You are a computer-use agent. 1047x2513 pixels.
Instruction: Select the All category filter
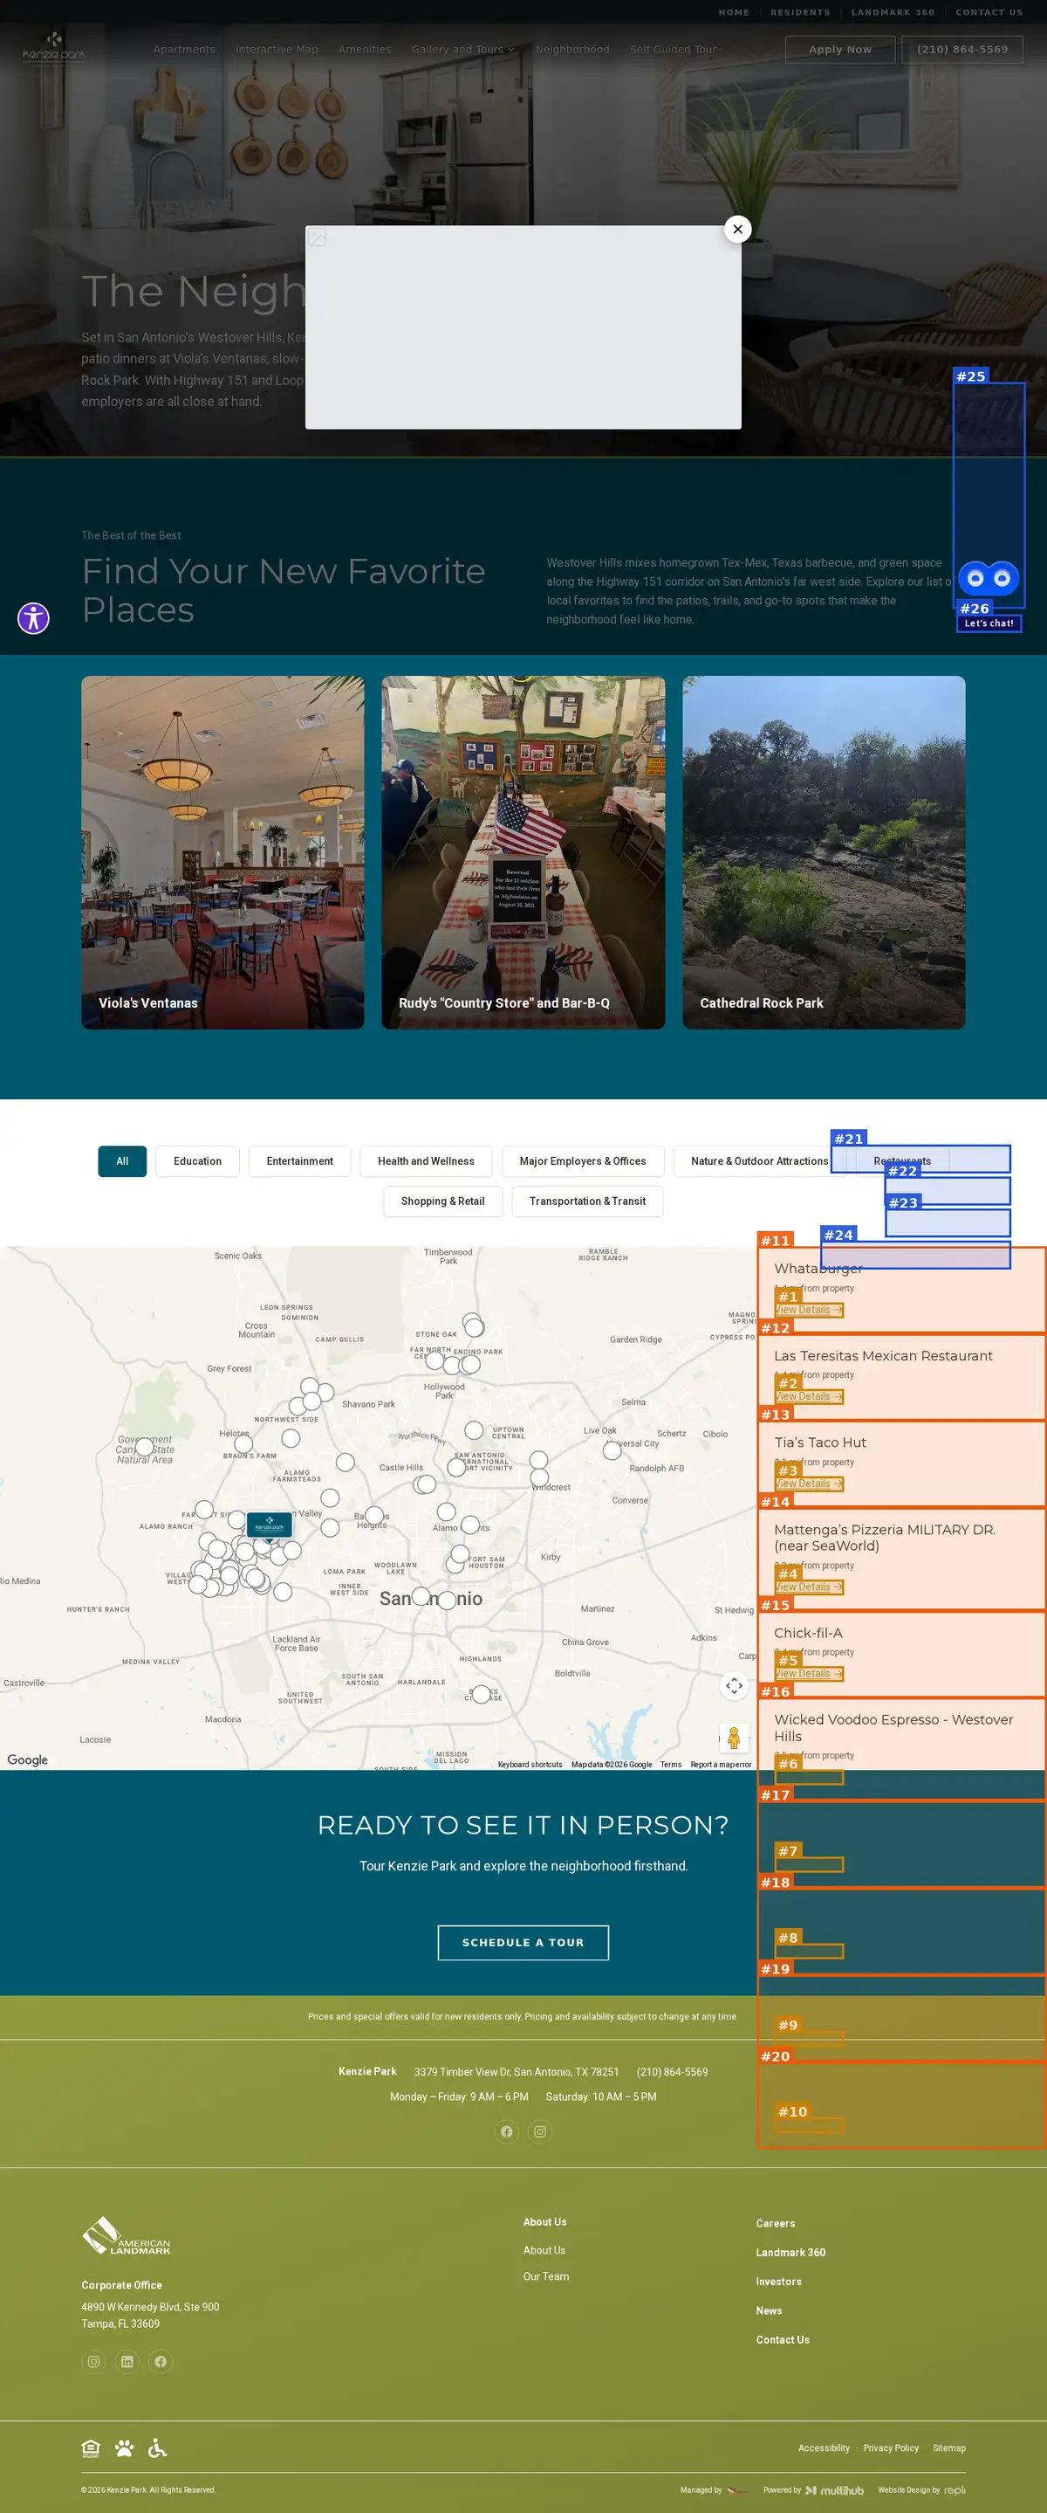[122, 1161]
